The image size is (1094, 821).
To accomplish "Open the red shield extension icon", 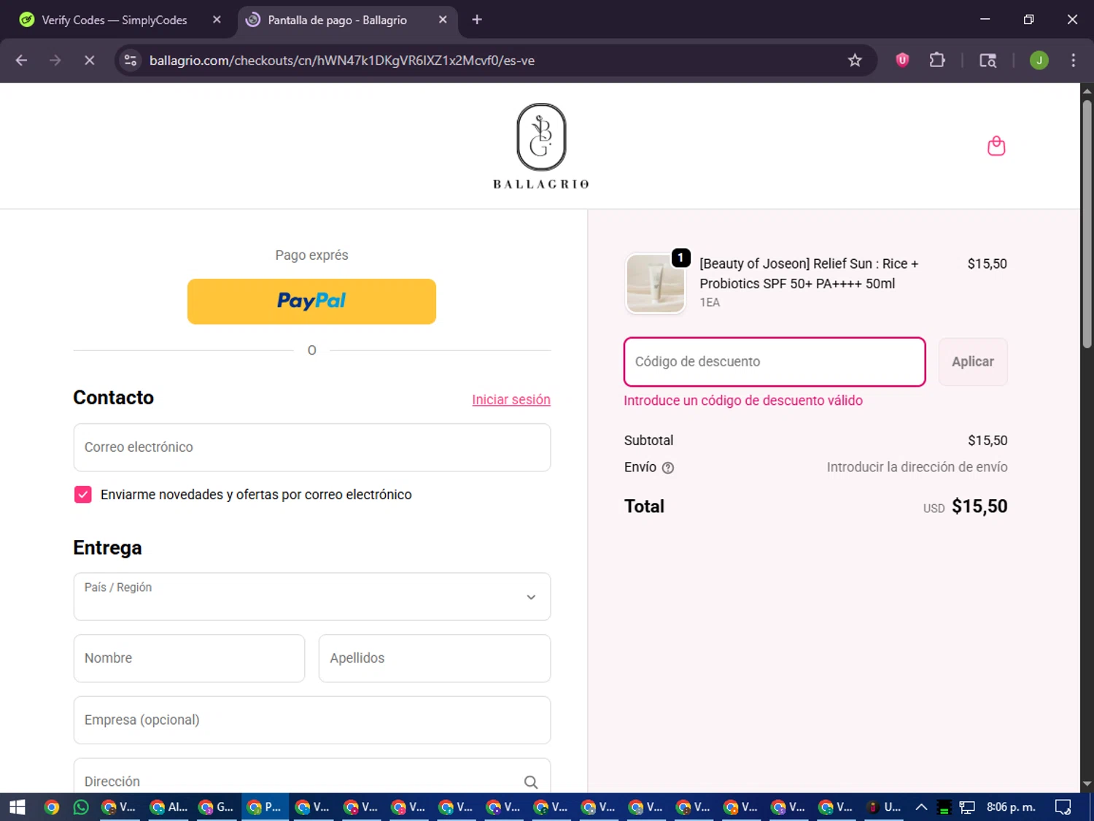I will (x=902, y=61).
